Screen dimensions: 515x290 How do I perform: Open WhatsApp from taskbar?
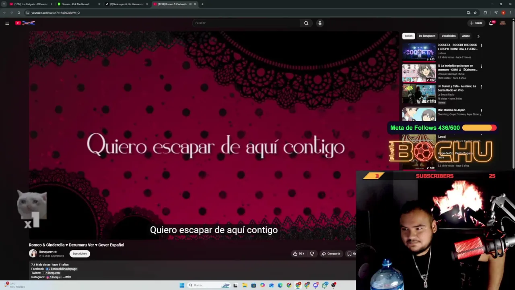[x=325, y=285]
